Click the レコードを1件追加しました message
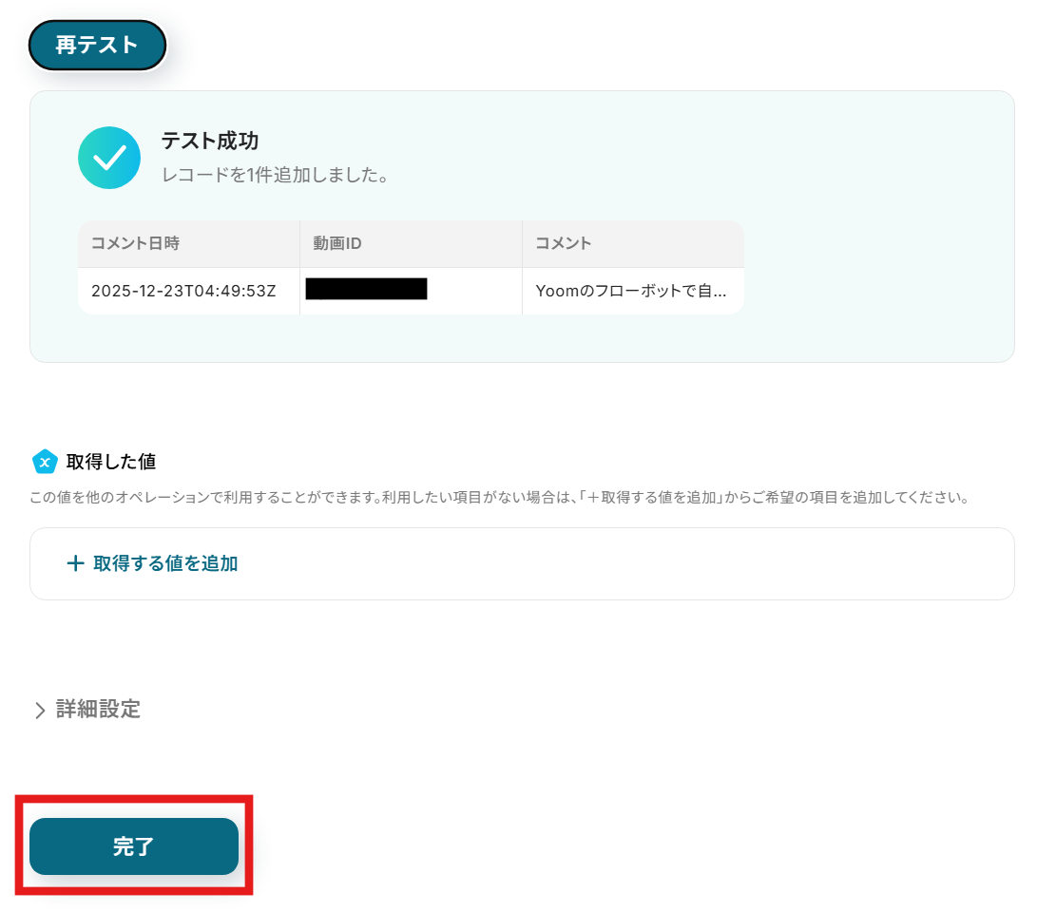This screenshot has height=912, width=1037. pyautogui.click(x=276, y=176)
